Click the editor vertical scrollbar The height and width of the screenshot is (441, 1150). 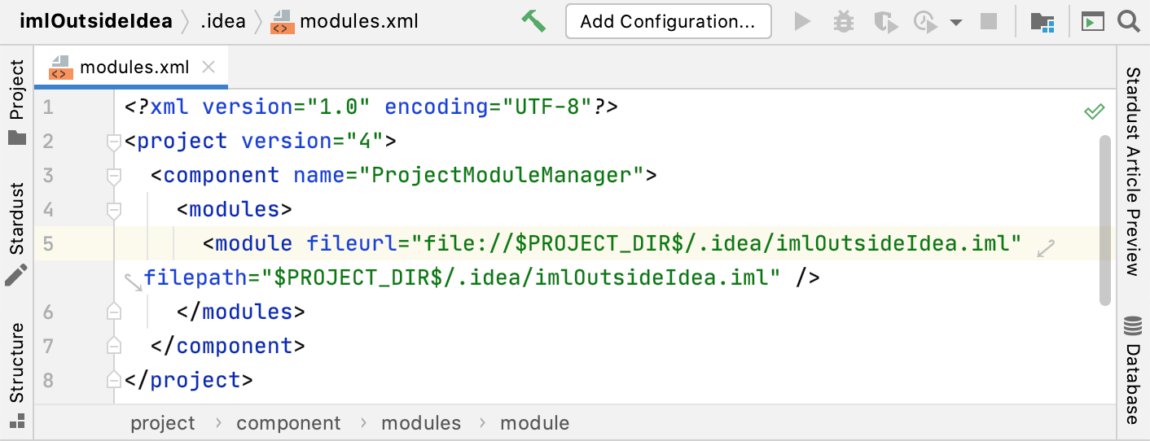coord(1105,220)
